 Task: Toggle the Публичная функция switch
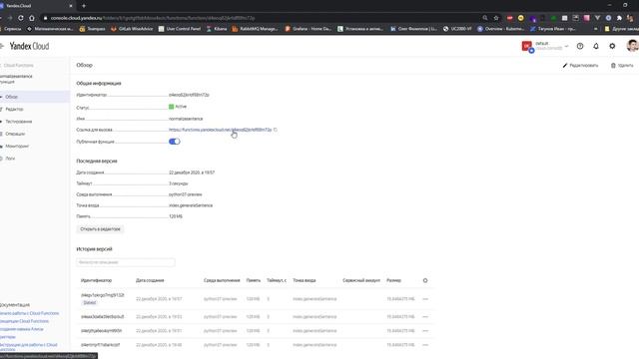tap(175, 142)
